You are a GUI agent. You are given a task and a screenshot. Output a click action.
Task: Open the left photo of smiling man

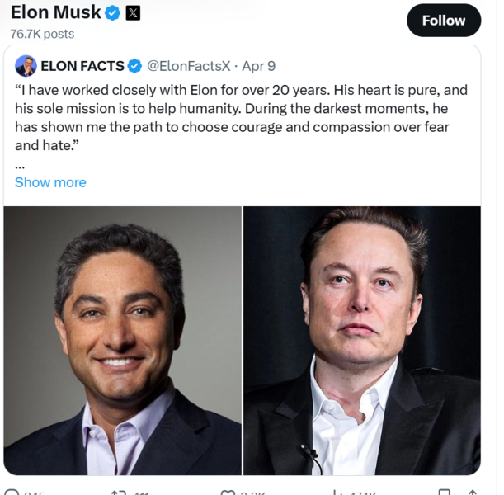coord(123,340)
